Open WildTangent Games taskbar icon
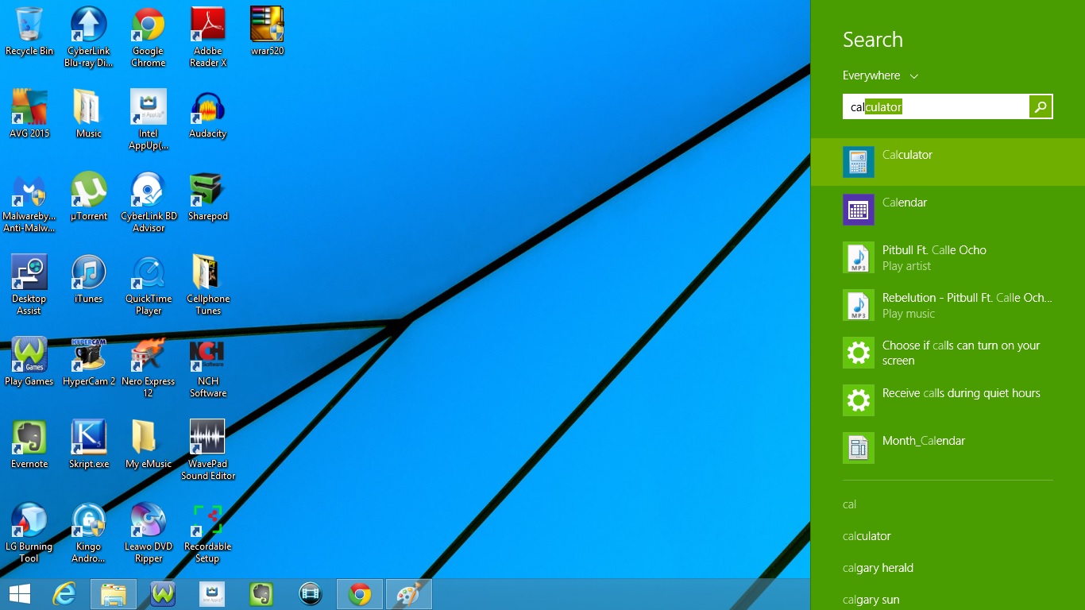This screenshot has width=1085, height=610. tap(163, 594)
